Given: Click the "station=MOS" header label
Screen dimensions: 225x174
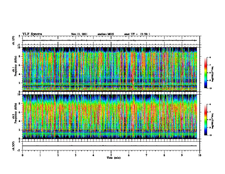Looking at the screenshot, I should tap(106, 34).
